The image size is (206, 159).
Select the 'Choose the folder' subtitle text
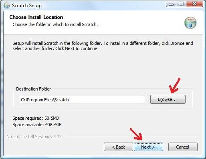pyautogui.click(x=55, y=24)
